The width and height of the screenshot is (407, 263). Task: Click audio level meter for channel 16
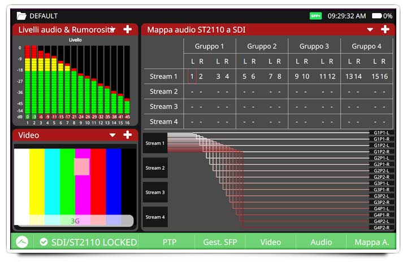(127, 80)
